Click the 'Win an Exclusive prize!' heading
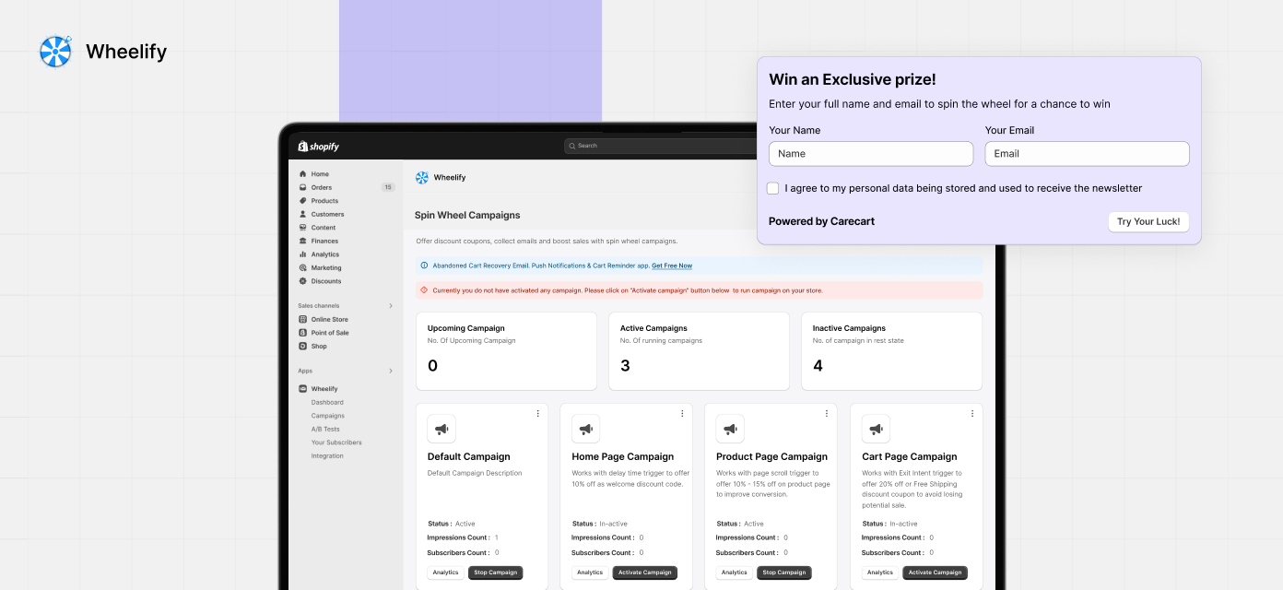The image size is (1283, 590). point(853,80)
